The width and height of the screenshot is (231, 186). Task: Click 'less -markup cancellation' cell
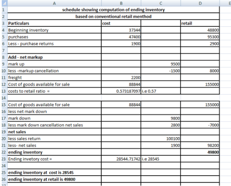[54, 71]
